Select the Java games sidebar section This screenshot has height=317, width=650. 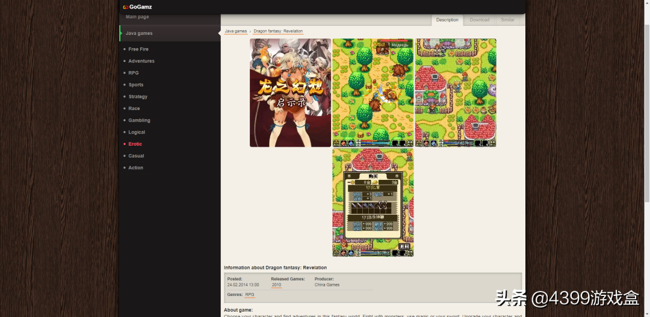pos(170,33)
